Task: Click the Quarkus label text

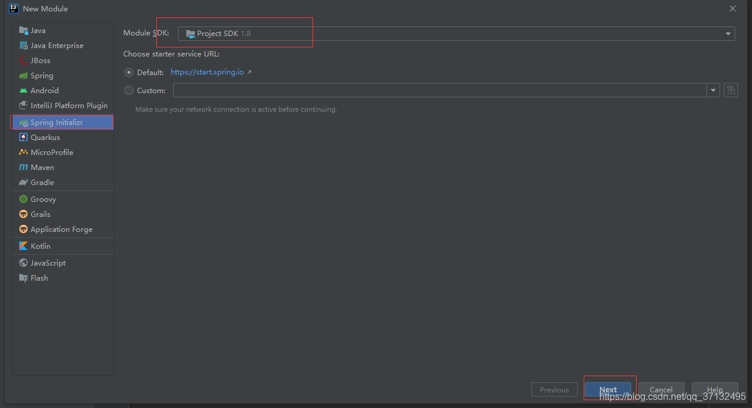Action: (45, 138)
